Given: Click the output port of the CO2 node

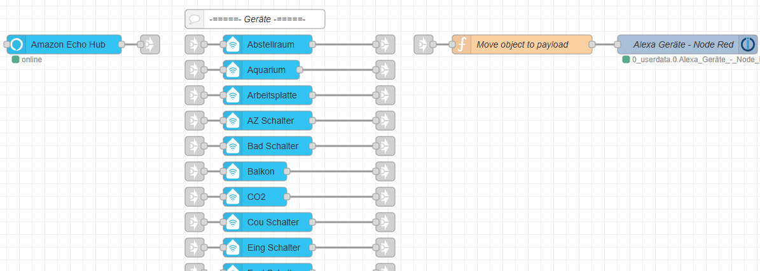Looking at the screenshot, I should click(x=286, y=197).
